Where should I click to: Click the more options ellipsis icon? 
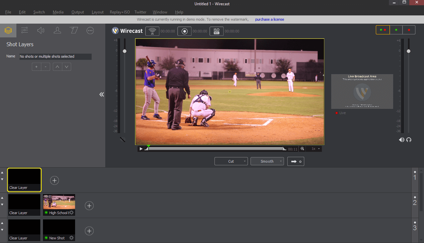(x=90, y=30)
